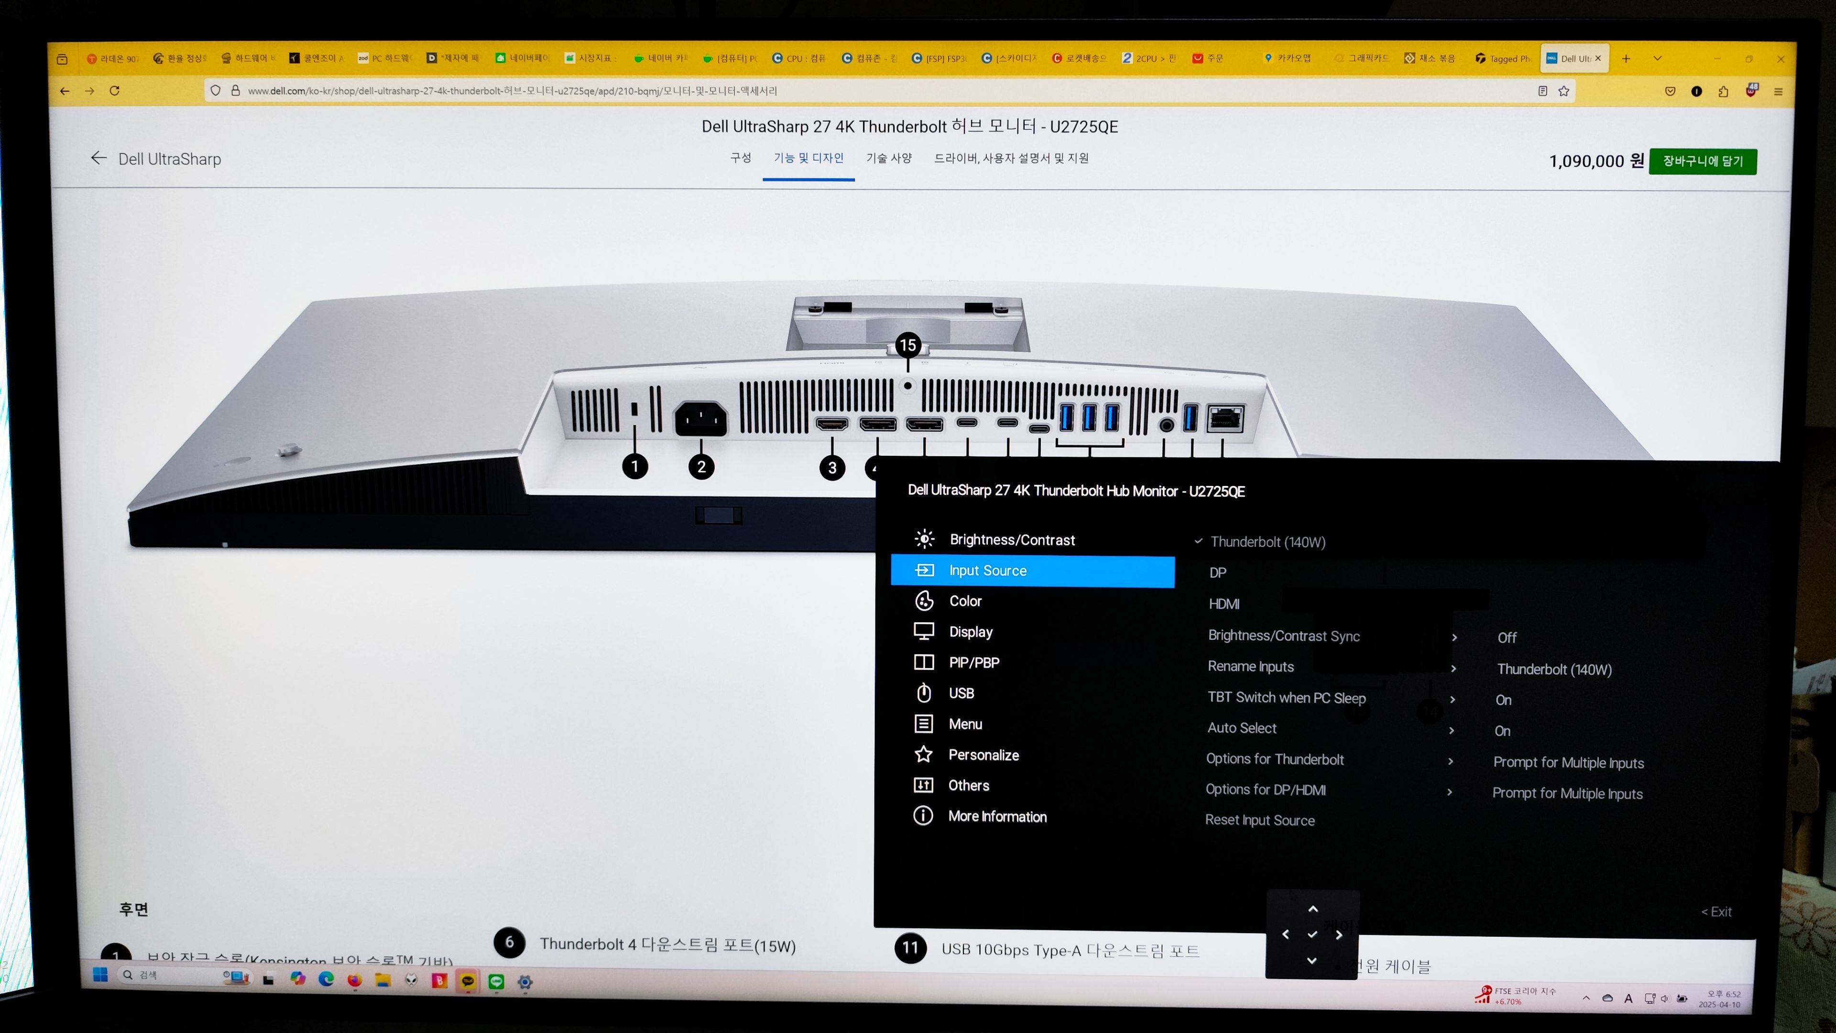
Task: Select Input Source in the OSD menu
Action: (x=1032, y=571)
